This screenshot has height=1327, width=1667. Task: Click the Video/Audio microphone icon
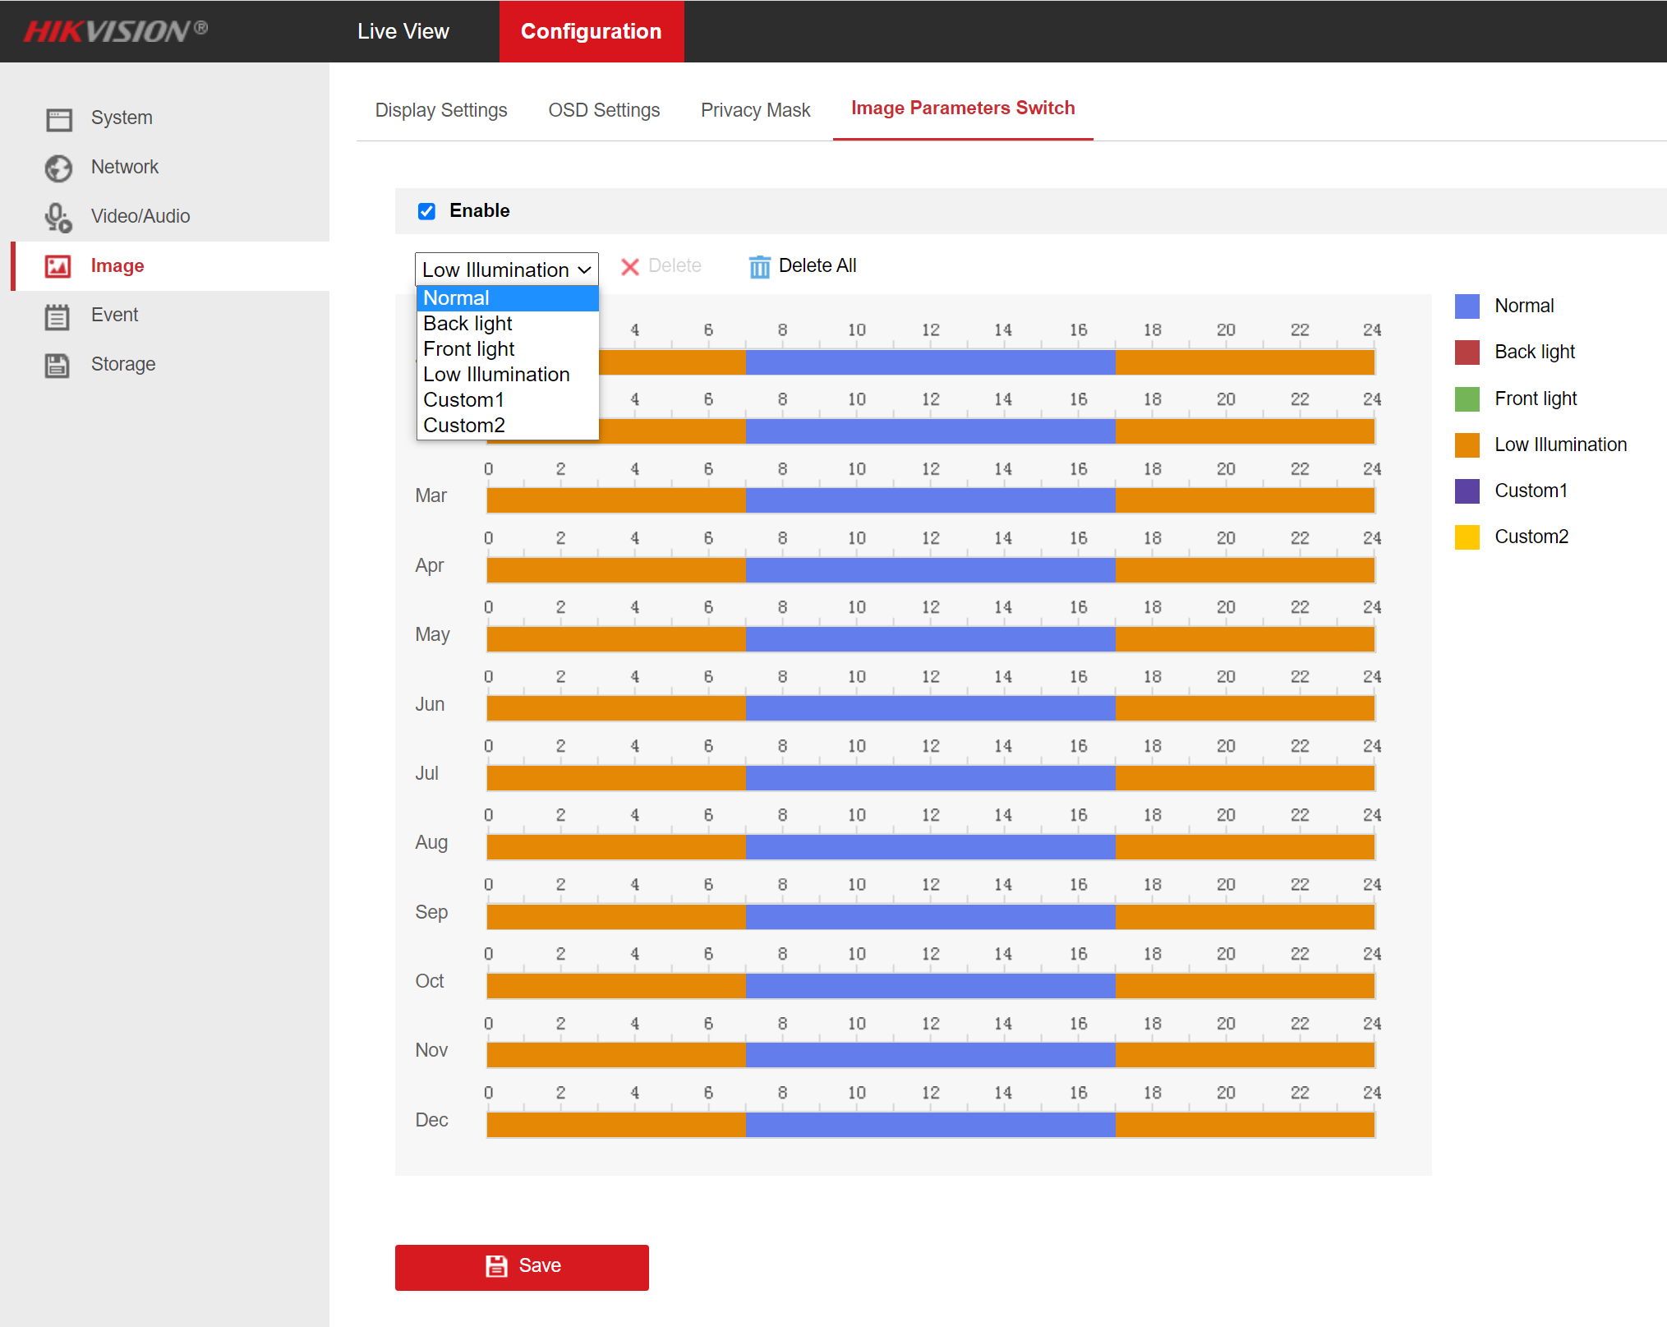tap(58, 217)
